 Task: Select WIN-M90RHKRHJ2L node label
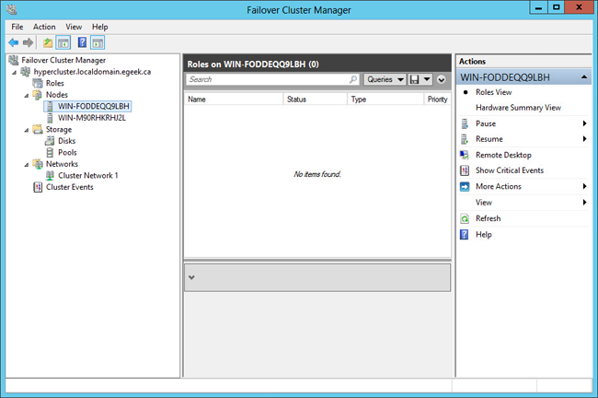91,118
